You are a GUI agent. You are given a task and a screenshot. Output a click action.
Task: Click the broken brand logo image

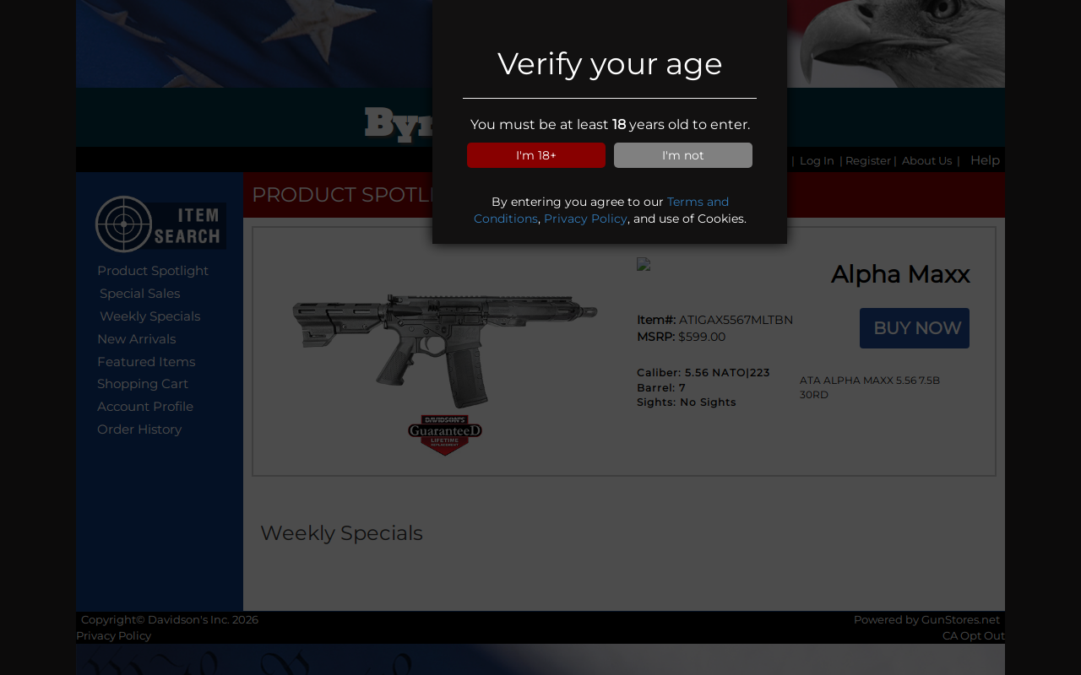coord(644,264)
